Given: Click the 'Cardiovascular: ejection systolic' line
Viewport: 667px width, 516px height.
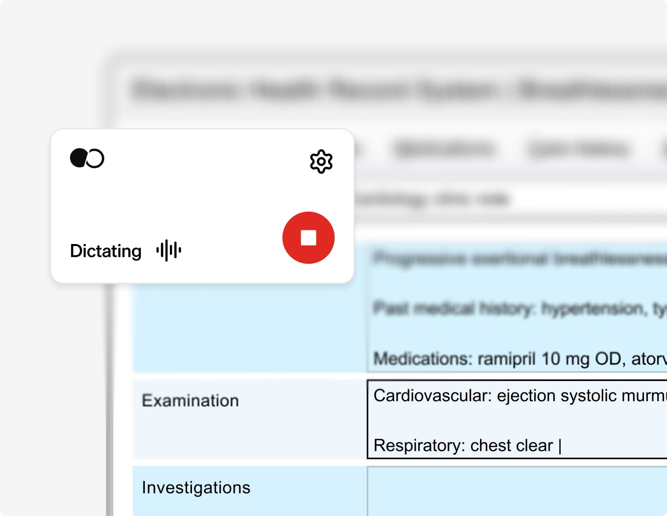Looking at the screenshot, I should tap(520, 396).
